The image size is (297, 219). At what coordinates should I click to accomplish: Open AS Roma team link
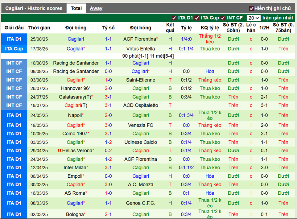pyautogui.click(x=75, y=193)
